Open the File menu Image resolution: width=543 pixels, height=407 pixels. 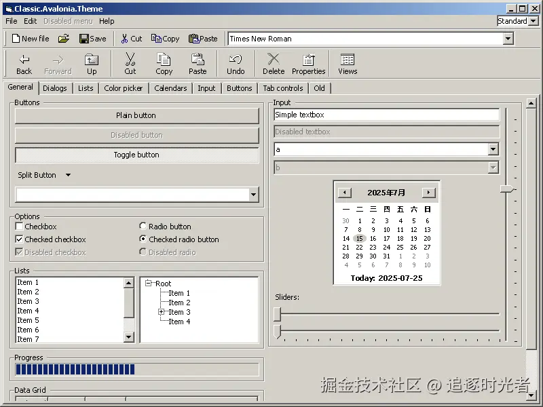(x=12, y=21)
